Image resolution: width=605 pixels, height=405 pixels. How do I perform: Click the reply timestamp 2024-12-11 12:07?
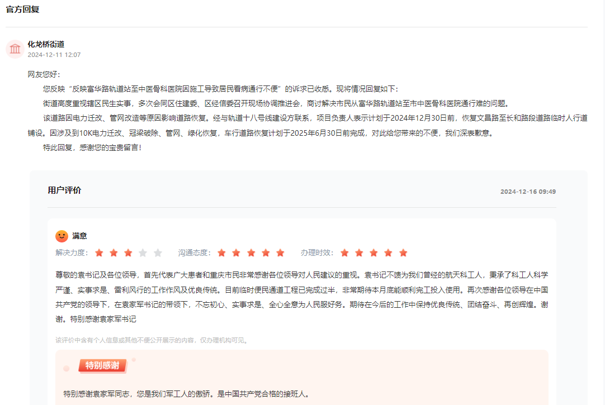point(54,55)
